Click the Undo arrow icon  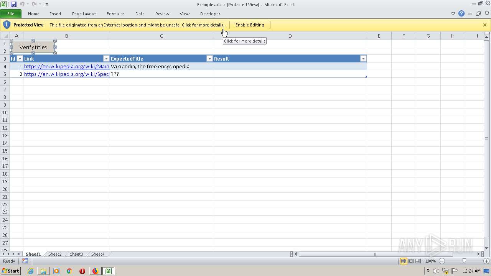click(22, 4)
